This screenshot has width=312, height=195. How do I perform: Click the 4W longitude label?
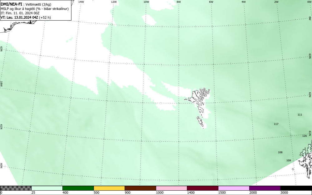tap(244, 2)
